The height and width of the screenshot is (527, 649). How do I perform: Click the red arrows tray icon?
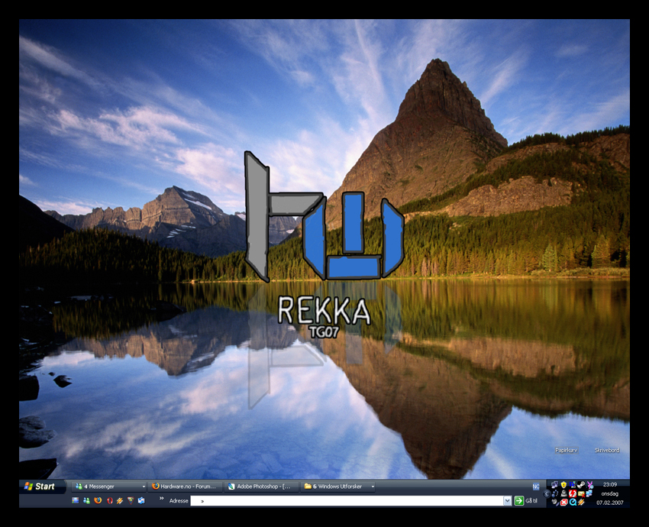tap(573, 493)
